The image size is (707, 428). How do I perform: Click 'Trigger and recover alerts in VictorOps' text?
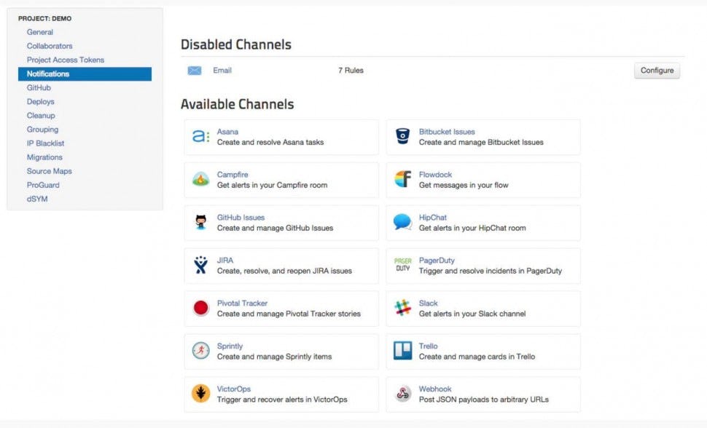pyautogui.click(x=282, y=399)
